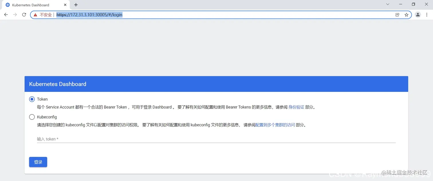Viewport: 433px width, 181px height.
Task: Switch to the Kubernetes Dashboard tab
Action: (x=34, y=5)
